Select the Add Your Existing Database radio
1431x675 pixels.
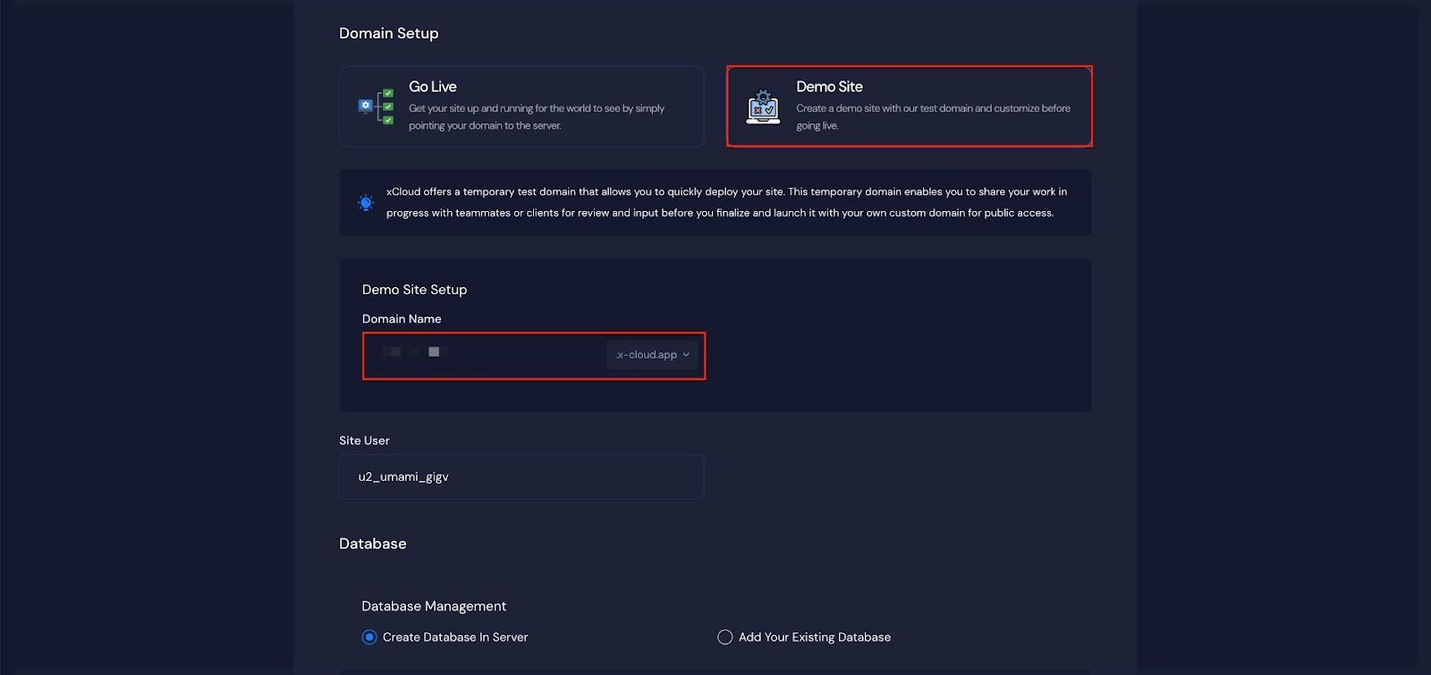[x=724, y=637]
